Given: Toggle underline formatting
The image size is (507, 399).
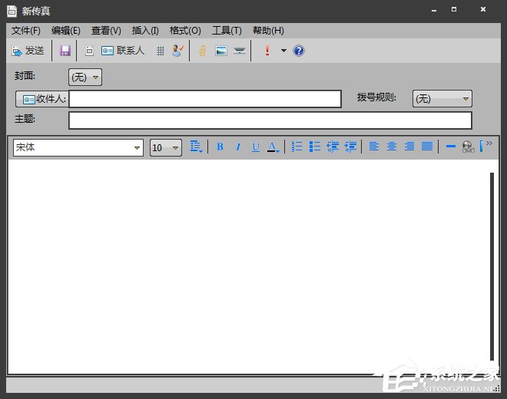Looking at the screenshot, I should [x=256, y=147].
